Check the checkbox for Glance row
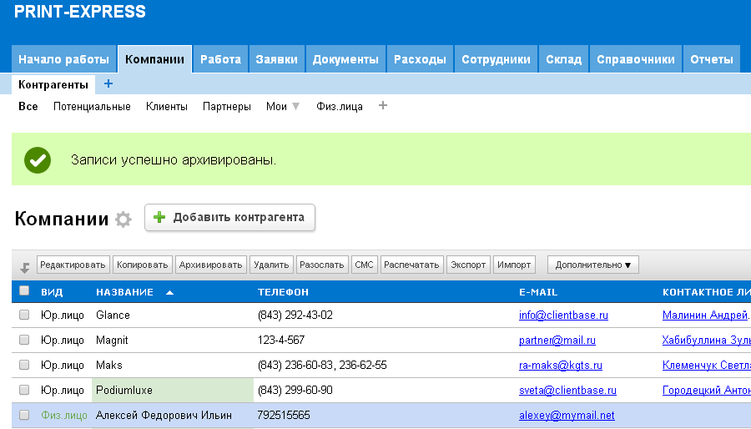Image resolution: width=751 pixels, height=429 pixels. (x=24, y=315)
